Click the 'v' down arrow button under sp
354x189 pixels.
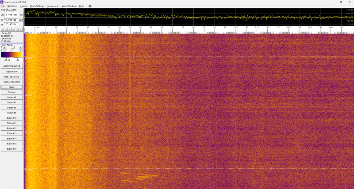[x=21, y=29]
